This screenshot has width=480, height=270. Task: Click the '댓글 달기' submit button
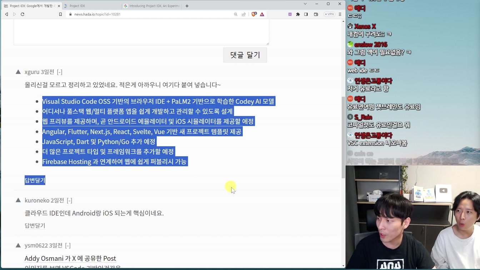click(245, 55)
